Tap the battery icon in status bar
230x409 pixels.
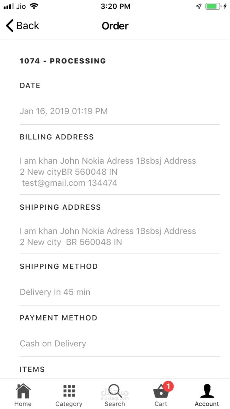coord(212,6)
